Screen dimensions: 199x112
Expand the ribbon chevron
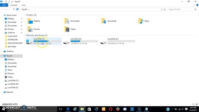click(x=194, y=5)
